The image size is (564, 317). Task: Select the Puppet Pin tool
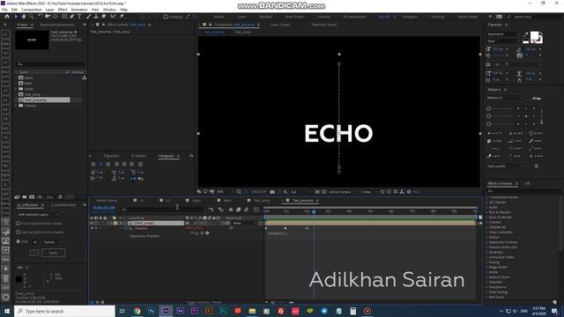click(x=122, y=17)
